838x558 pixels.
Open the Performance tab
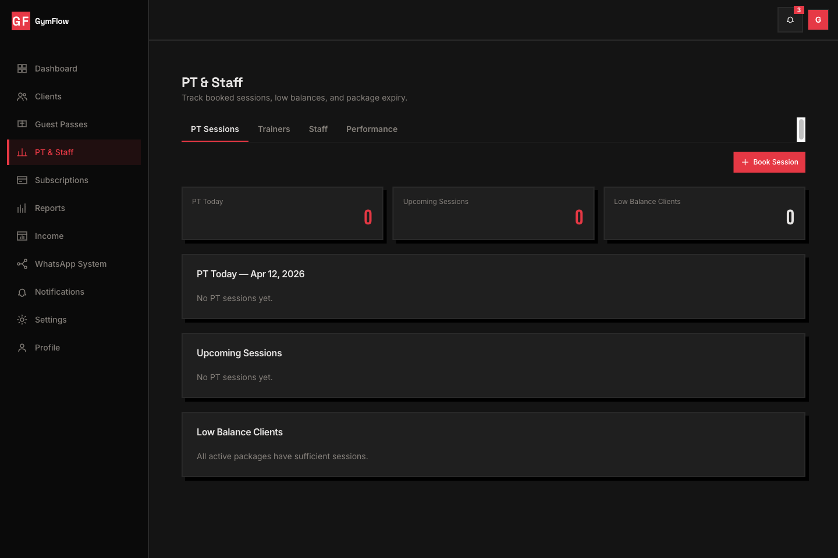(371, 129)
